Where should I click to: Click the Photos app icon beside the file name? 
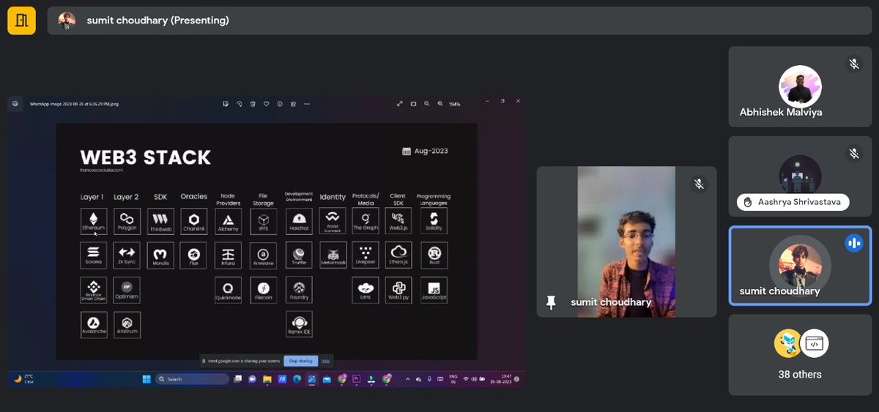click(x=15, y=104)
